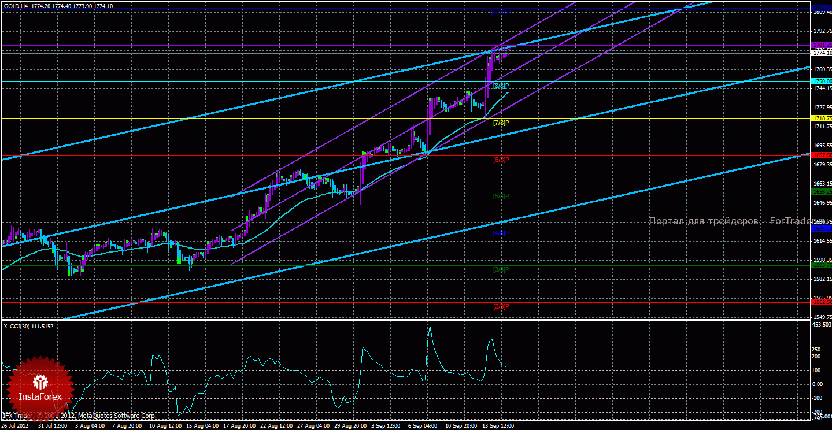Click the green [5/8]P level label
Viewport: 832px width, 430px height.
pyautogui.click(x=501, y=197)
